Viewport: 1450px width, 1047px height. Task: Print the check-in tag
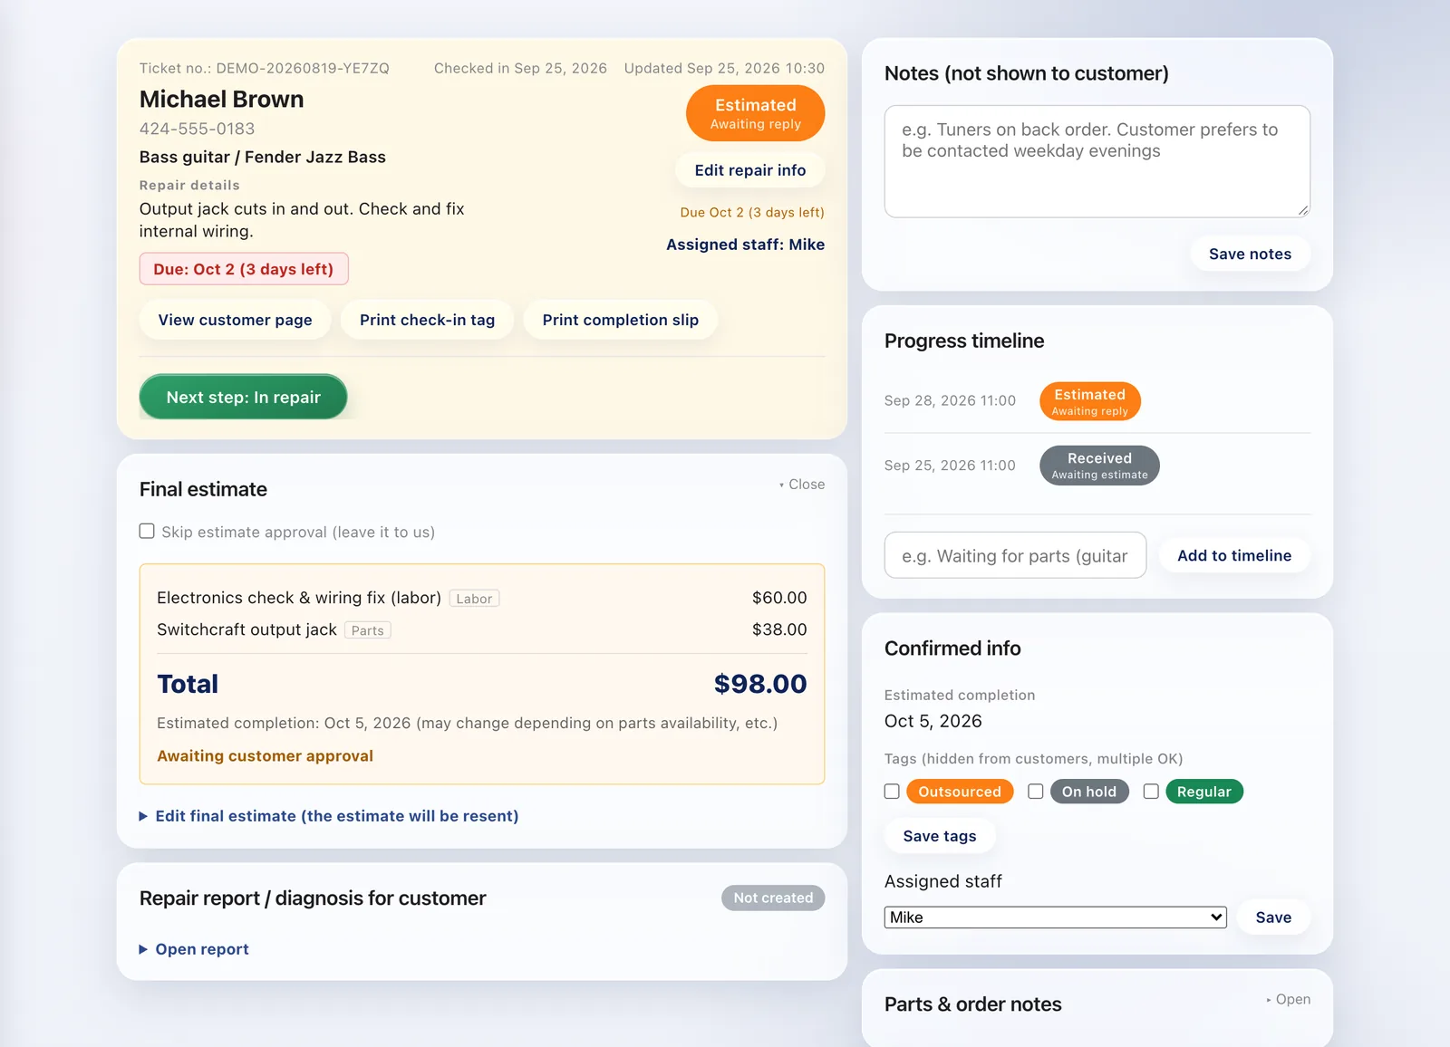(x=427, y=320)
